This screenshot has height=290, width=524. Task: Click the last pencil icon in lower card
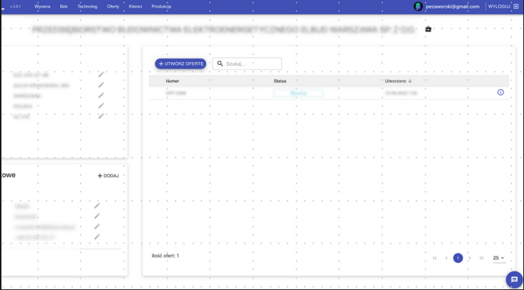(97, 236)
